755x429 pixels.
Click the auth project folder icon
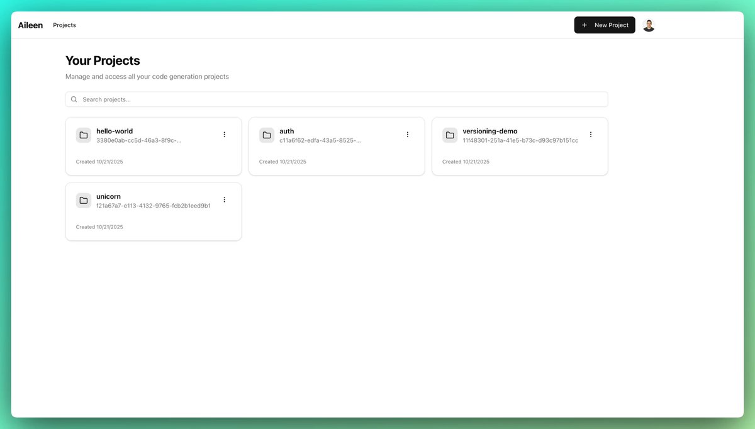267,135
